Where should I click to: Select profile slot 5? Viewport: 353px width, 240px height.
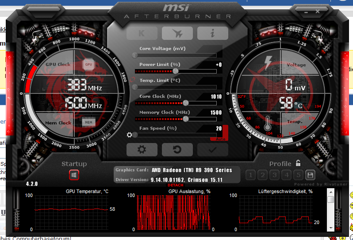tap(298, 175)
